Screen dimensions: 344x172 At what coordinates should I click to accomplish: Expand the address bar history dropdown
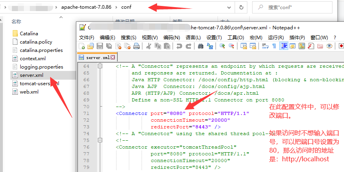click(x=229, y=8)
